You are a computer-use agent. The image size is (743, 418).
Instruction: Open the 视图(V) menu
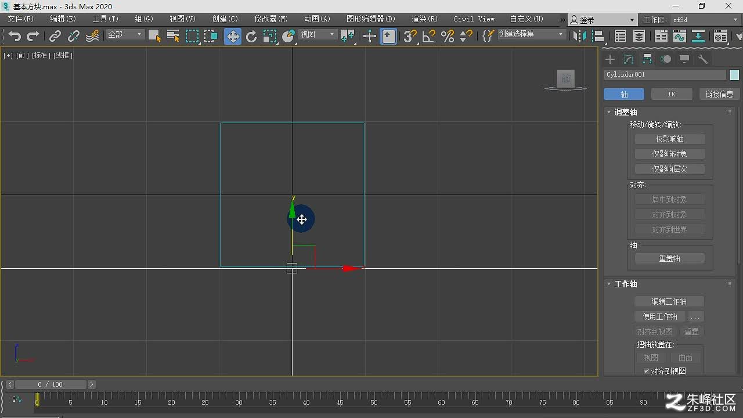[182, 19]
